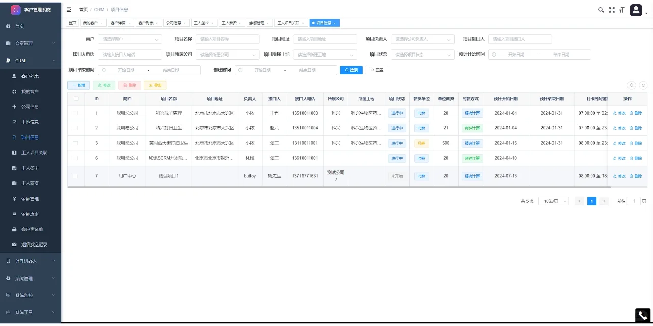This screenshot has height=326, width=653.
Task: Click the font-size adjustment icon in header
Action: click(x=622, y=9)
